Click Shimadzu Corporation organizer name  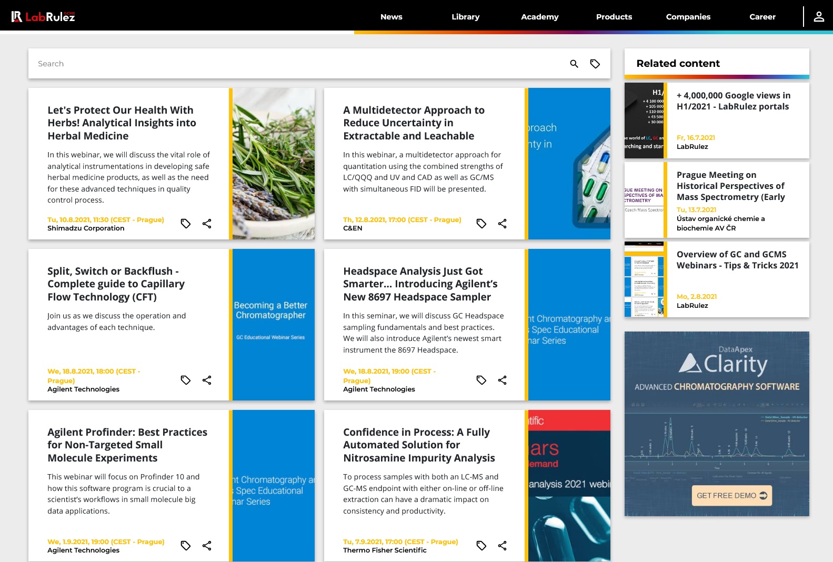click(86, 228)
